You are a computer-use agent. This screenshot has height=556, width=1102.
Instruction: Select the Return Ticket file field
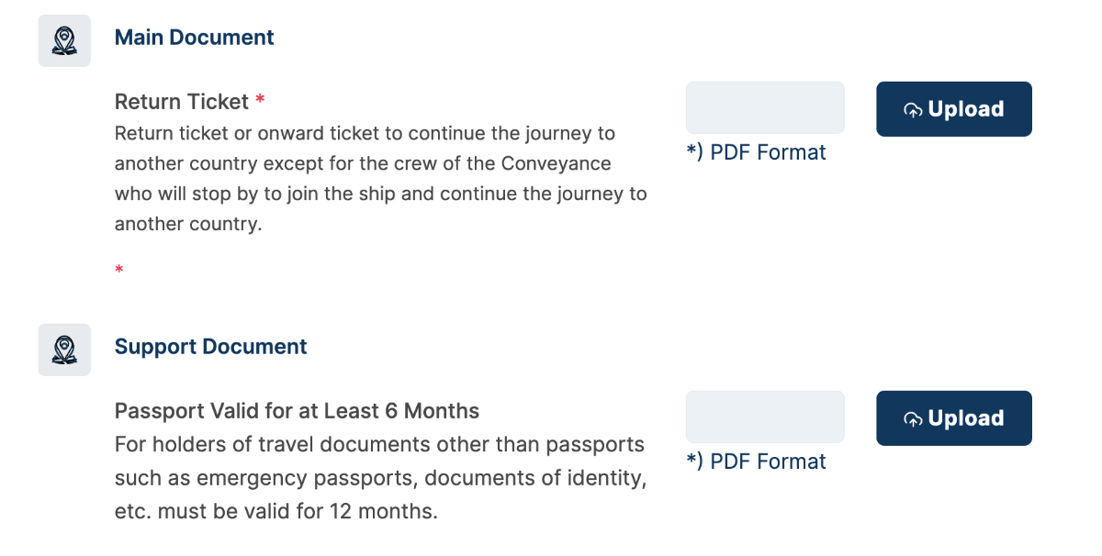(x=765, y=108)
